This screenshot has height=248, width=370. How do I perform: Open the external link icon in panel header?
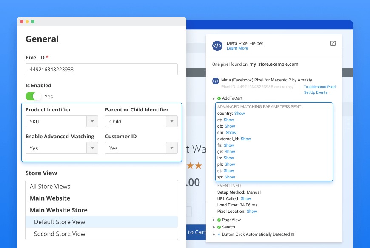pos(333,43)
